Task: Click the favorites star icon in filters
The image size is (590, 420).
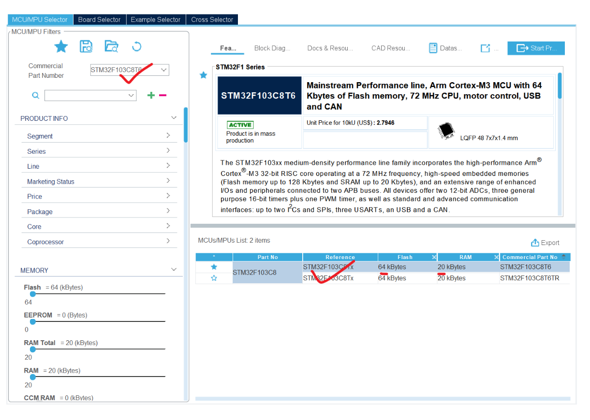Action: (61, 46)
